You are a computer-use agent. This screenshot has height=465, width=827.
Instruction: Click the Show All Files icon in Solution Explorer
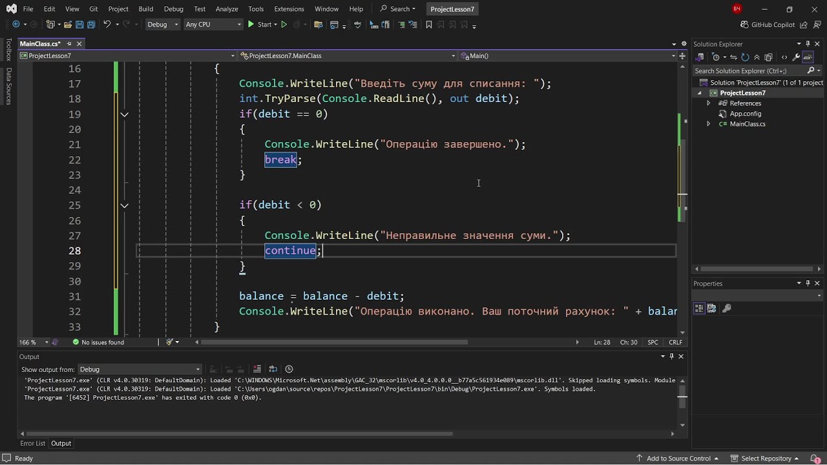(x=768, y=57)
